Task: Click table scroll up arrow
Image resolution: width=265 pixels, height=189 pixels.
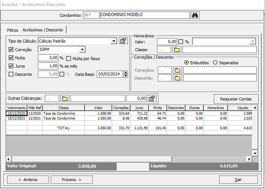Action: point(255,108)
